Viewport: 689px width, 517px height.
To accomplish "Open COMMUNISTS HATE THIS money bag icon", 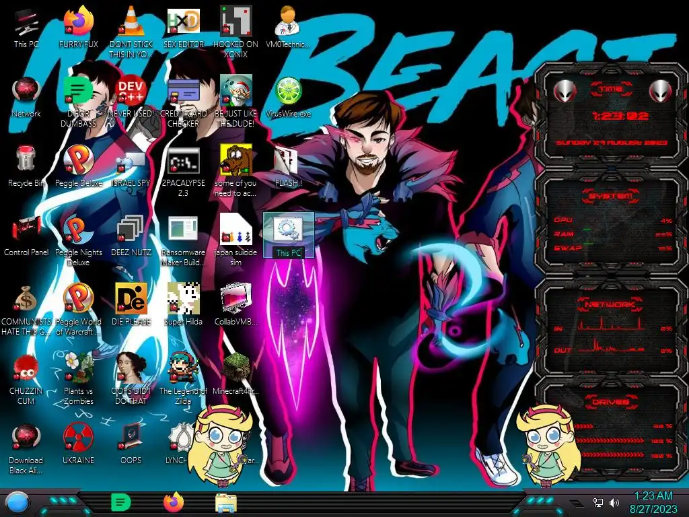I will pyautogui.click(x=26, y=310).
